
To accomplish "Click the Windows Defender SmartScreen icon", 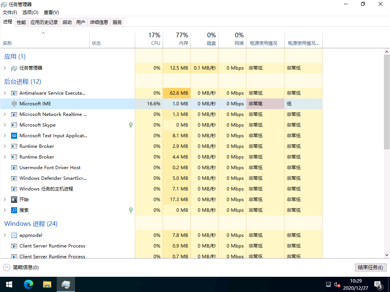I will [x=14, y=178].
